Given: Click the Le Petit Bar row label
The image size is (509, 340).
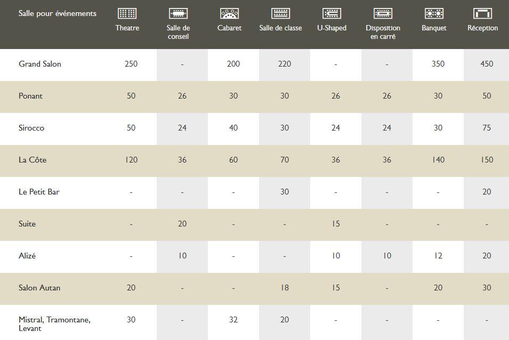Looking at the screenshot, I should (x=39, y=192).
